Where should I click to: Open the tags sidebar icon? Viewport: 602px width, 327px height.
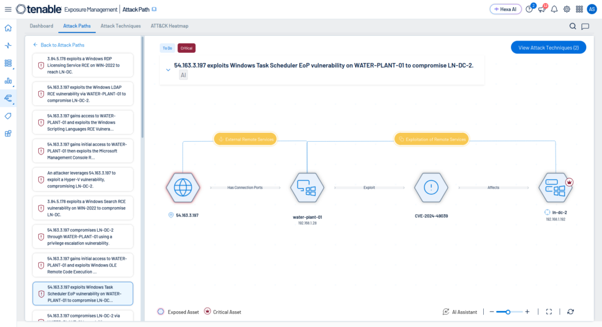coord(8,116)
